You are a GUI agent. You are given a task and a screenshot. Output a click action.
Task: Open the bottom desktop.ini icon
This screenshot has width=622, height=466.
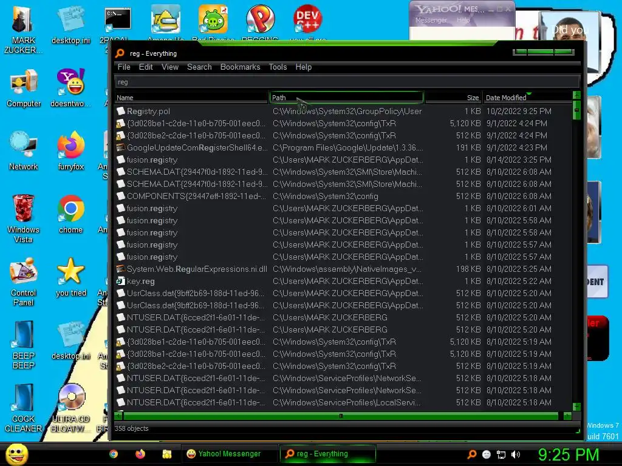(x=70, y=340)
